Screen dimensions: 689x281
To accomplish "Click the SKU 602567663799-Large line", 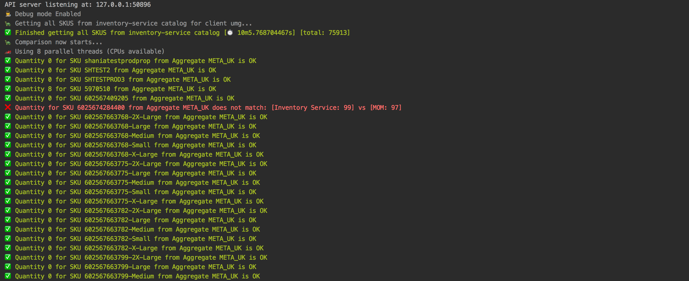I will tap(136, 267).
